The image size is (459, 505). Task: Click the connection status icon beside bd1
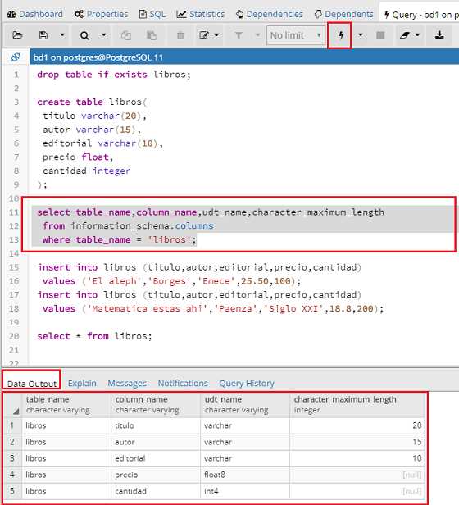pyautogui.click(x=16, y=57)
